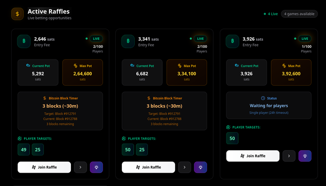The height and width of the screenshot is (186, 326).
Task: Join the 2,646 sats raffle
Action: 44,167
